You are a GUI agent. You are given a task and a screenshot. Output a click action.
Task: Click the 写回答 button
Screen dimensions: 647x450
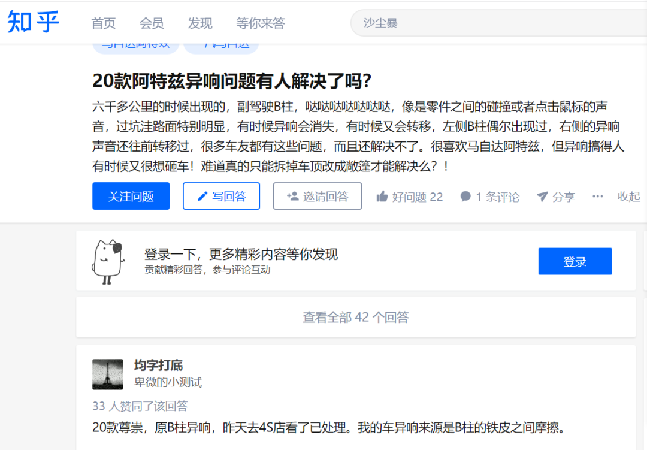point(221,196)
